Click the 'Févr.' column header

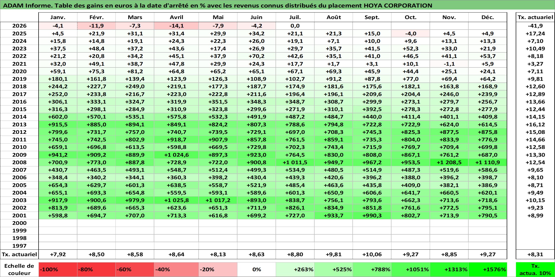tap(96, 17)
